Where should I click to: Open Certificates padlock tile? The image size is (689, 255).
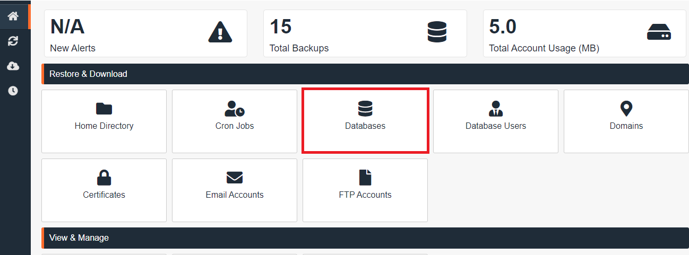tap(104, 190)
